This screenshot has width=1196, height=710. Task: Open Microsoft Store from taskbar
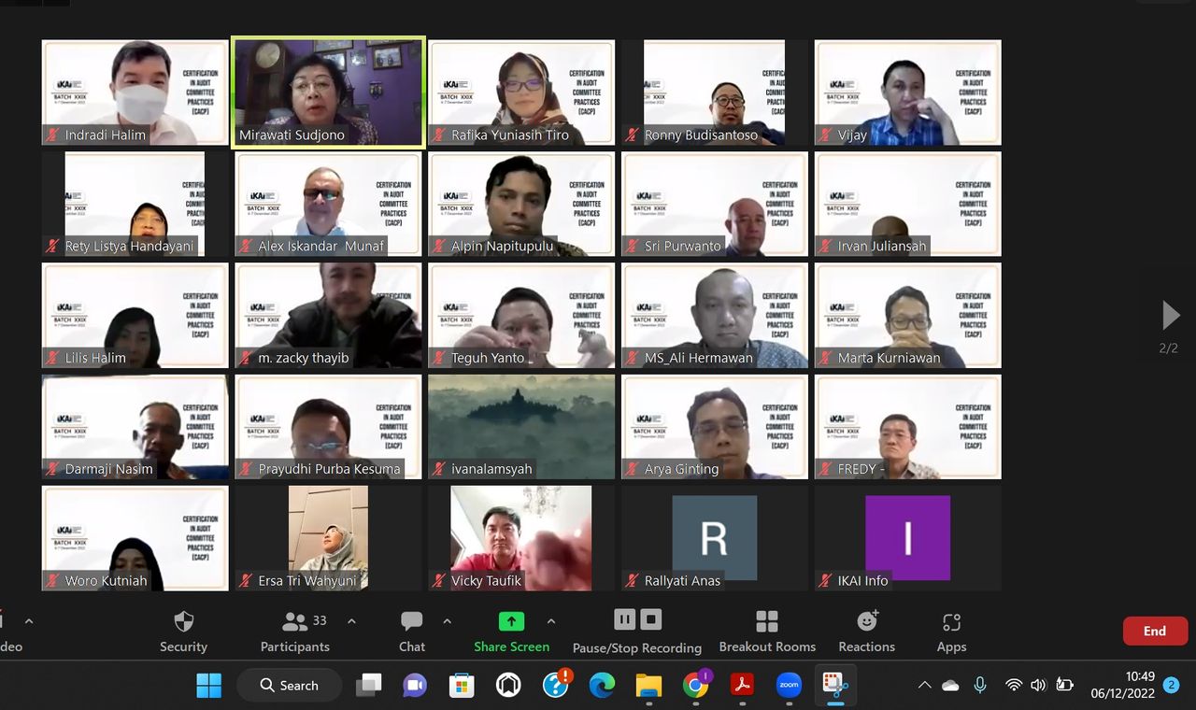click(x=462, y=686)
